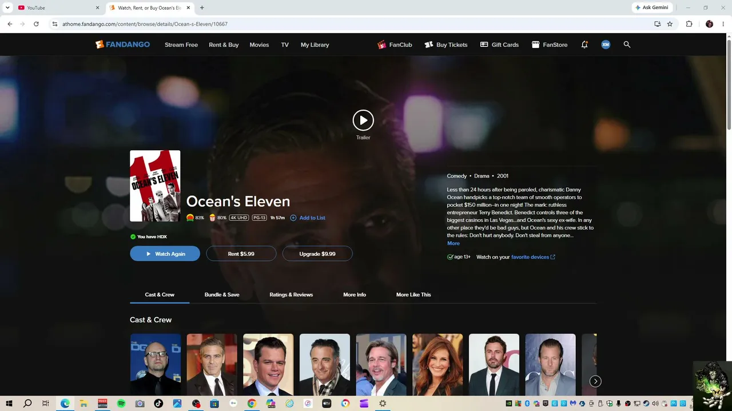The image size is (732, 411).
Task: View site information icon in address bar
Action: [55, 24]
